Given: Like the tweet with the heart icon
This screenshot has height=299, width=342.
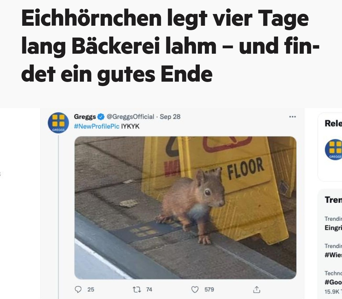Looking at the screenshot, I should tap(195, 289).
